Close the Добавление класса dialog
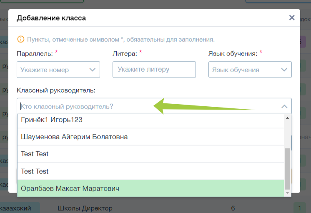311x213 pixels. pyautogui.click(x=292, y=18)
